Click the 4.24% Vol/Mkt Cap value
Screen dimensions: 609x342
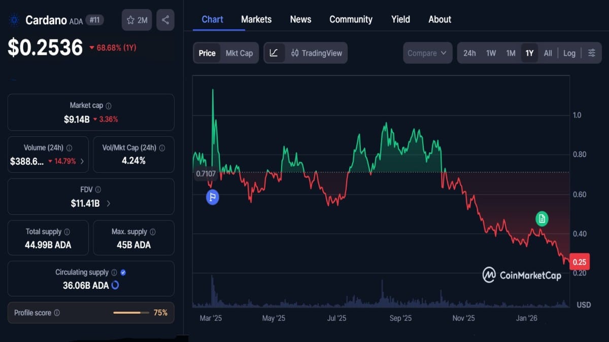pyautogui.click(x=133, y=161)
